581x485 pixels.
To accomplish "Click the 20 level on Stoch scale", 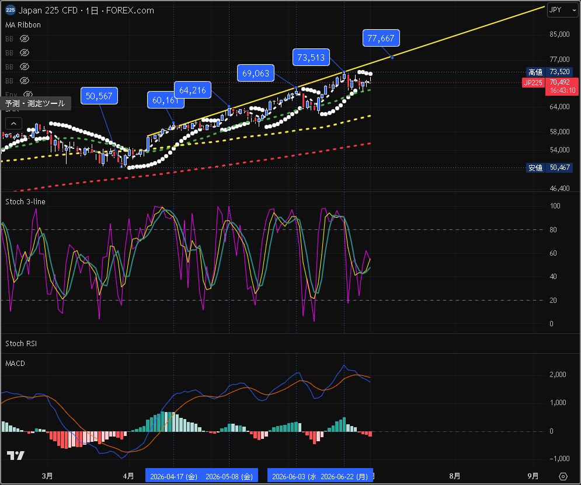I will click(x=553, y=301).
